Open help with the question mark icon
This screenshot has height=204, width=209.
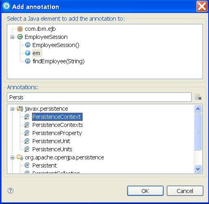coord(11,191)
